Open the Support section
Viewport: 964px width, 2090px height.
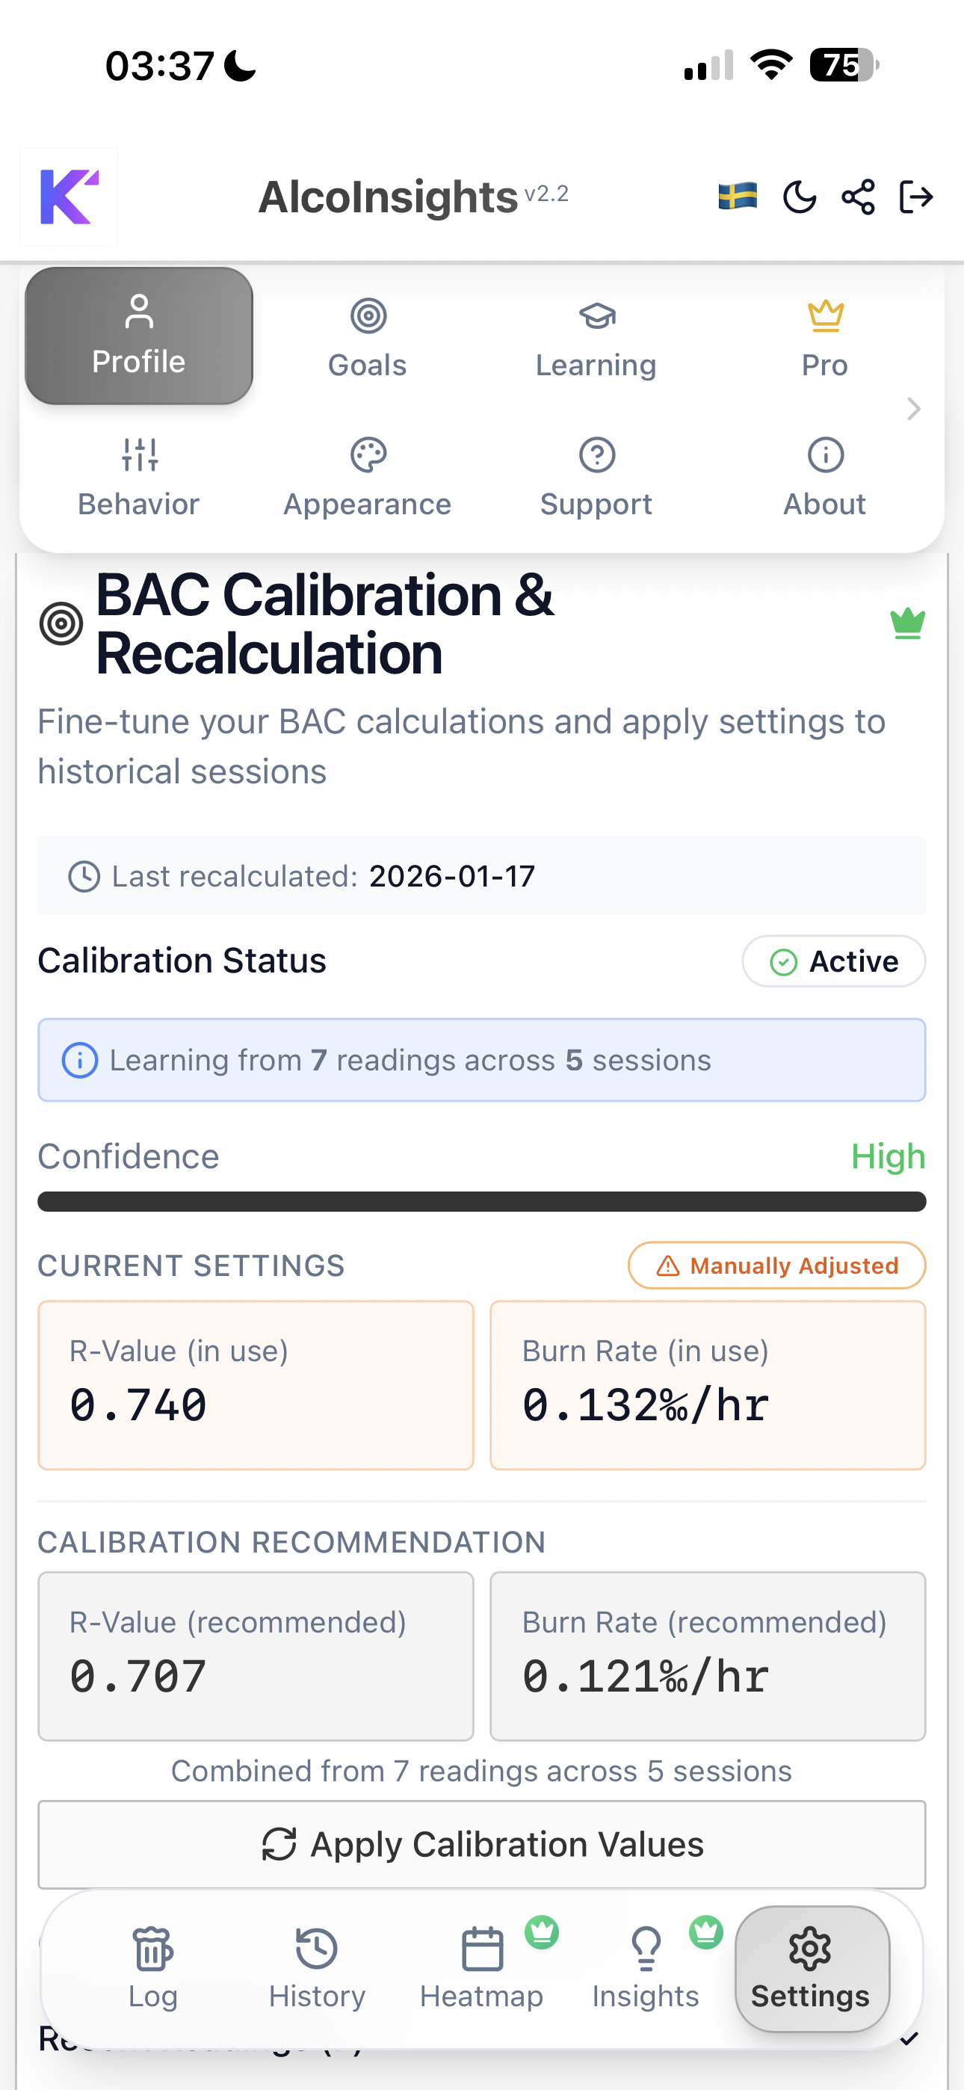point(596,475)
